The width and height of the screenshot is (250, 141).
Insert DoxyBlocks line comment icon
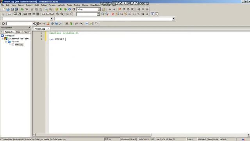point(81,23)
